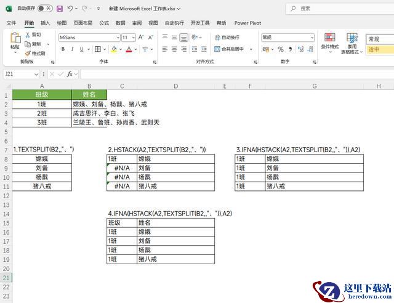The height and width of the screenshot is (303, 394).
Task: Toggle underline formatting
Action: click(82, 49)
